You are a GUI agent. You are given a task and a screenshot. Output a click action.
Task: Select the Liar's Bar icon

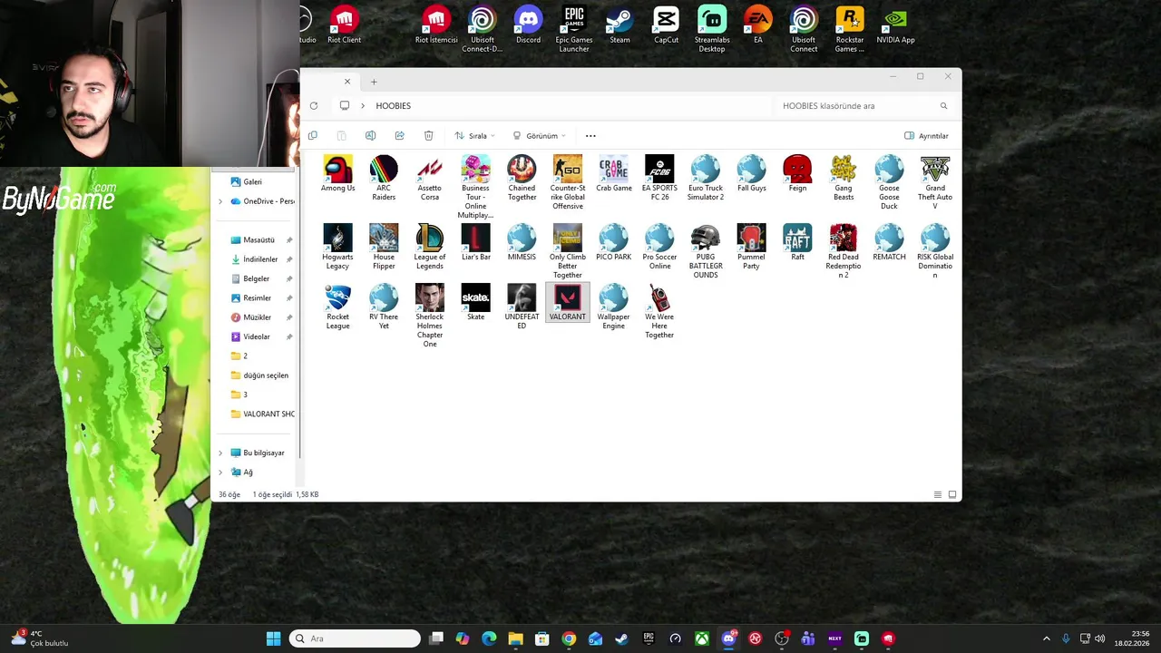(475, 238)
